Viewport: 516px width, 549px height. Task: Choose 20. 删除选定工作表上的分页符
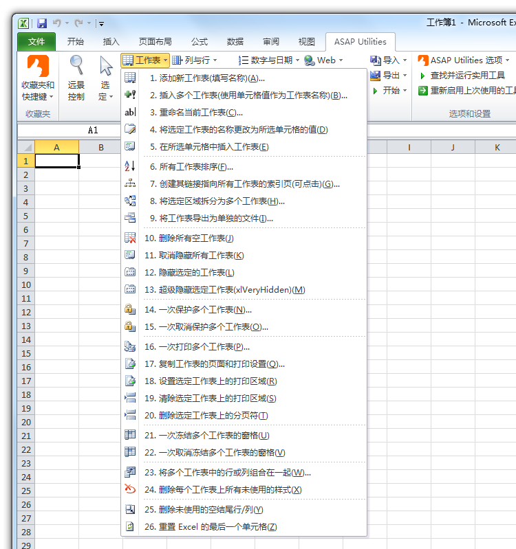(x=244, y=415)
